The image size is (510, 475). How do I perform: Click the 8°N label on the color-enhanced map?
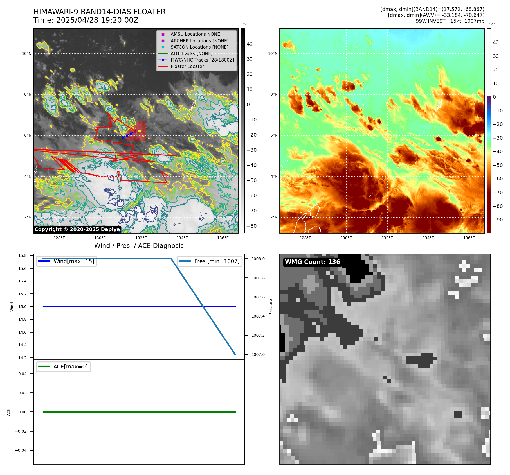click(274, 94)
